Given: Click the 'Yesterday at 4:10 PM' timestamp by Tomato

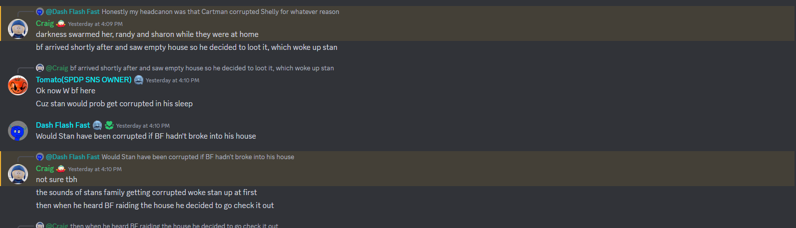Looking at the screenshot, I should [x=172, y=80].
